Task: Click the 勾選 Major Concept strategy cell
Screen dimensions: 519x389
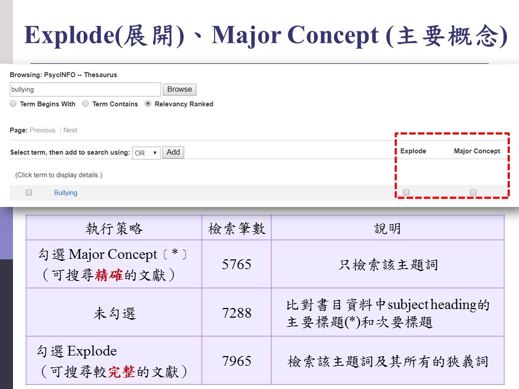Action: coord(114,264)
